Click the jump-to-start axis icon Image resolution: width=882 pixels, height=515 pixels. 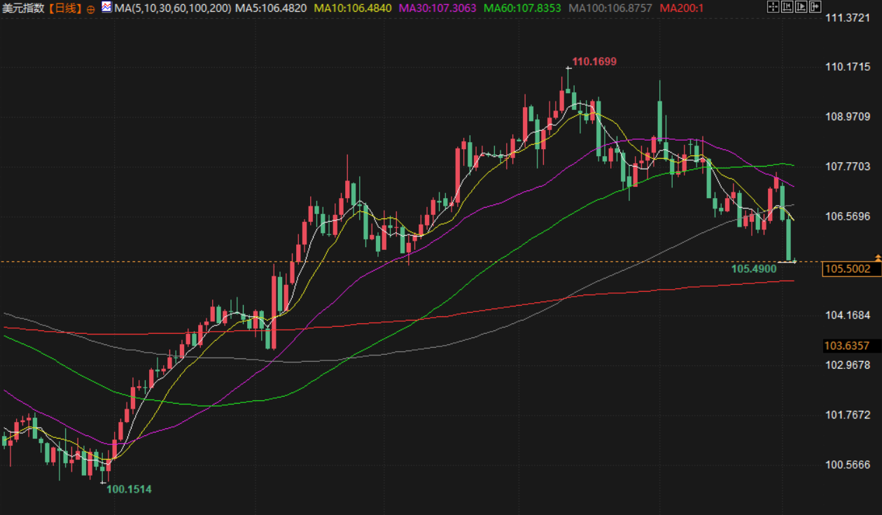click(x=787, y=7)
